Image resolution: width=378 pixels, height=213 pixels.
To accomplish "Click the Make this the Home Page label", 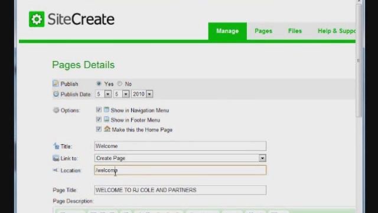I will (142, 130).
